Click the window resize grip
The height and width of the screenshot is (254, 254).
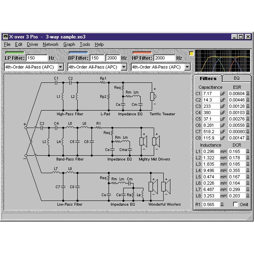pyautogui.click(x=249, y=217)
